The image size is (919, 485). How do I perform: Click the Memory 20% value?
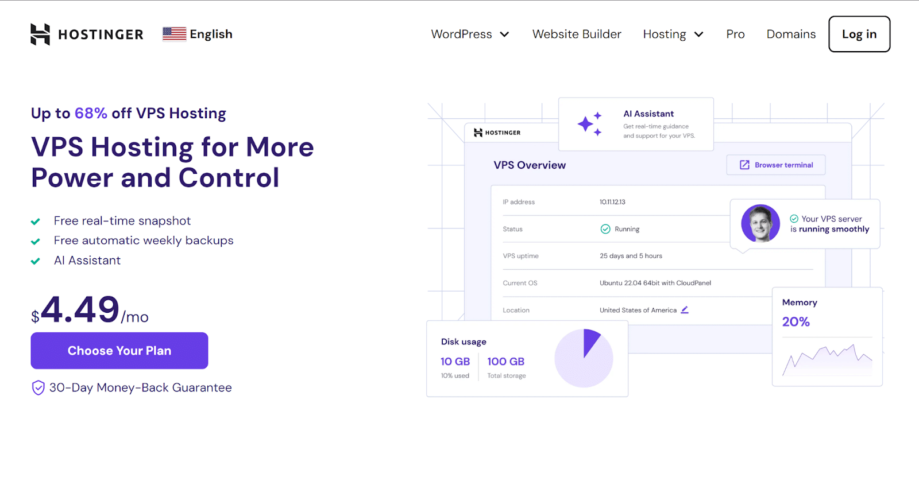point(796,322)
